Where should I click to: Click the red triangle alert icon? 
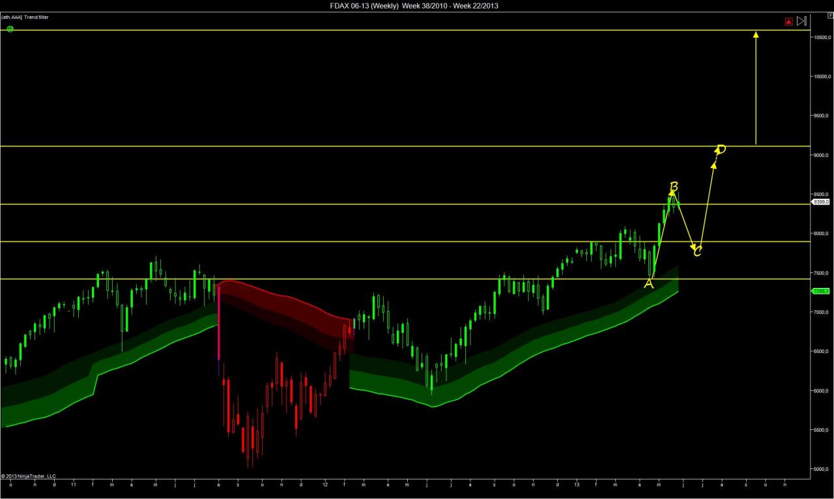point(788,21)
